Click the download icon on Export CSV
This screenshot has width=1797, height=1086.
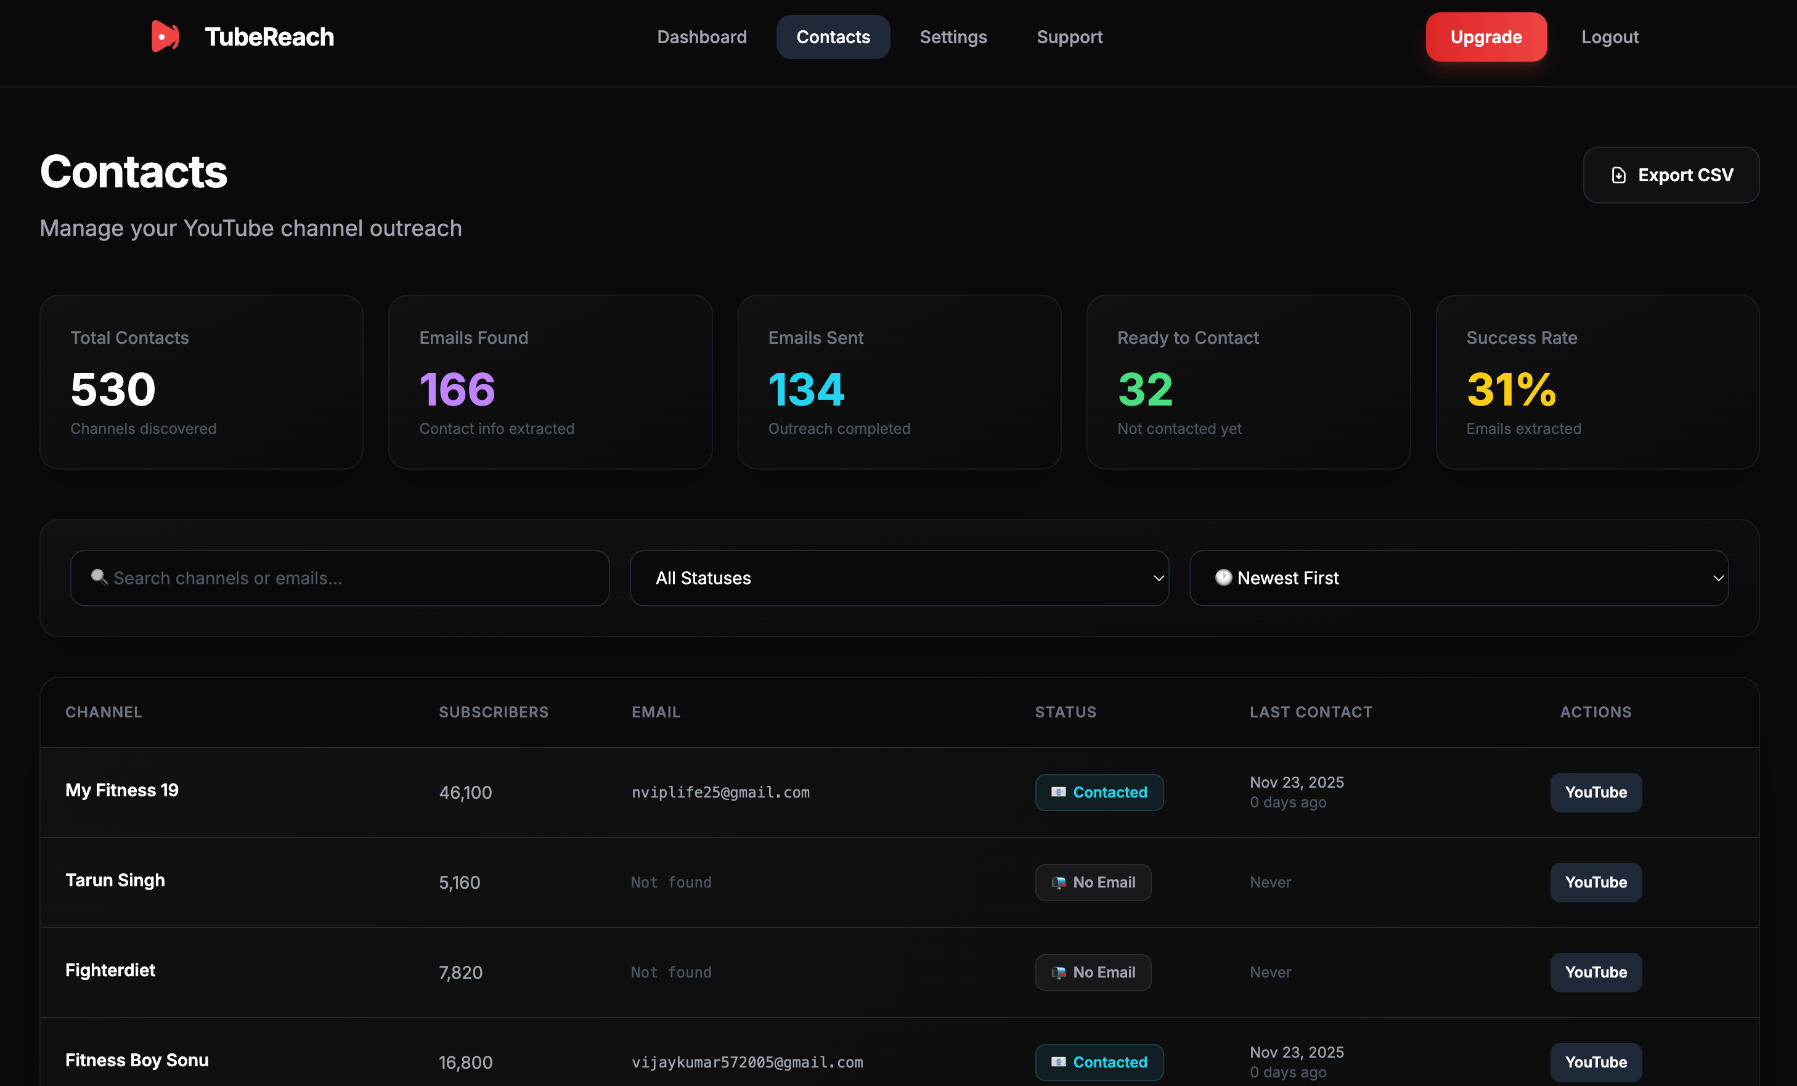pyautogui.click(x=1619, y=175)
